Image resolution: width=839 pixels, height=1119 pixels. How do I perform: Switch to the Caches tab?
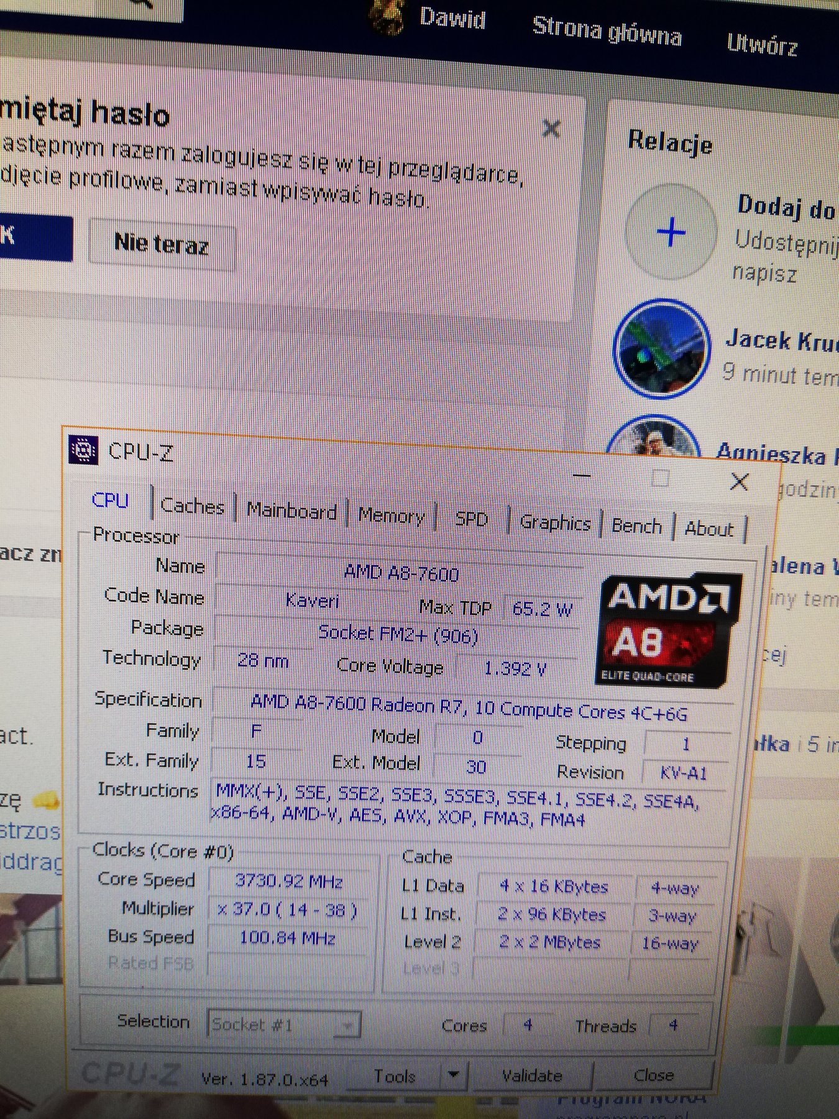tap(192, 506)
